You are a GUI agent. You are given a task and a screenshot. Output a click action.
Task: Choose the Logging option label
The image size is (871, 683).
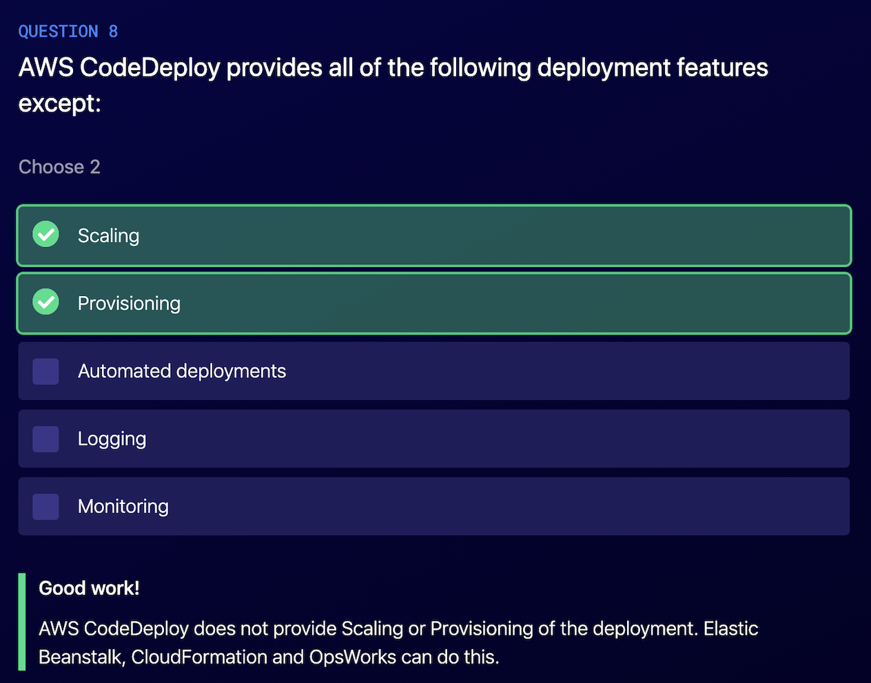pos(112,439)
